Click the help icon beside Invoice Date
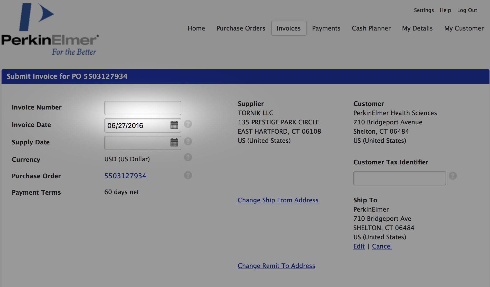This screenshot has width=490, height=287. point(188,124)
